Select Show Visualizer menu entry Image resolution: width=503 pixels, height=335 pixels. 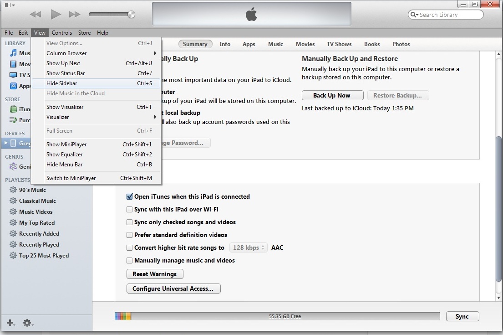(97, 107)
